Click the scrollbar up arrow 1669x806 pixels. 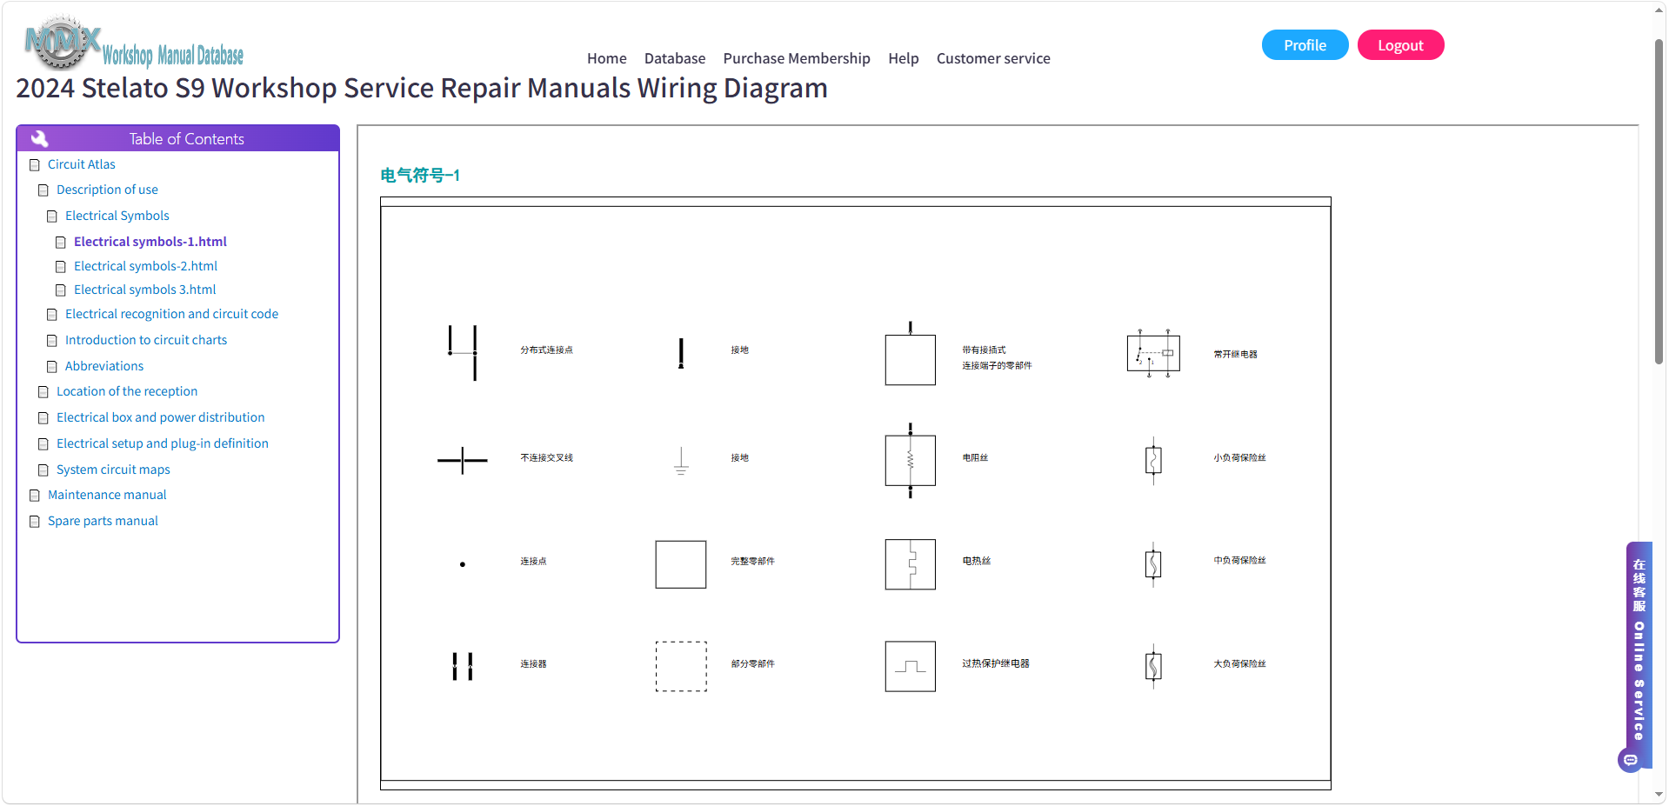point(1659,10)
